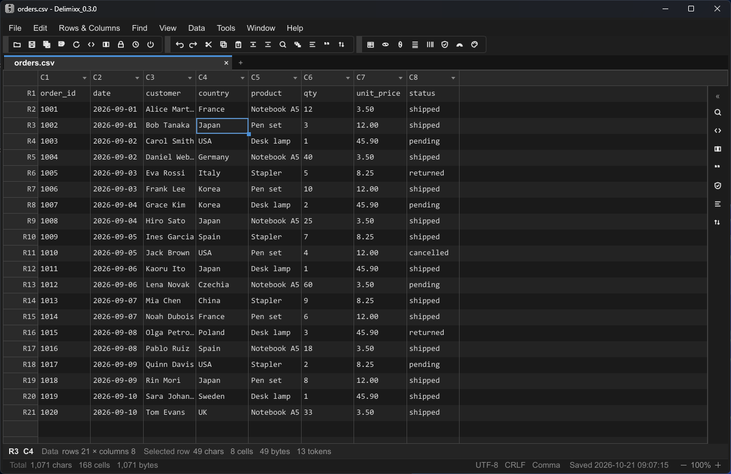Select row header R6
The width and height of the screenshot is (731, 474).
(x=21, y=173)
